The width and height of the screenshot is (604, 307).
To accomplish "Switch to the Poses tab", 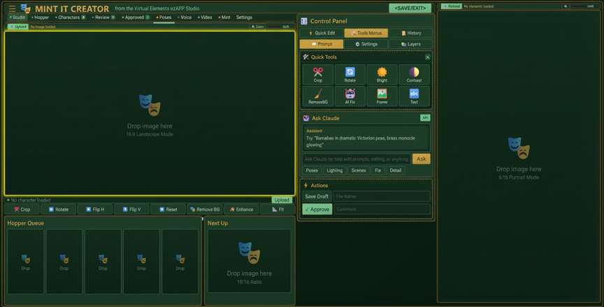I will coord(164,17).
